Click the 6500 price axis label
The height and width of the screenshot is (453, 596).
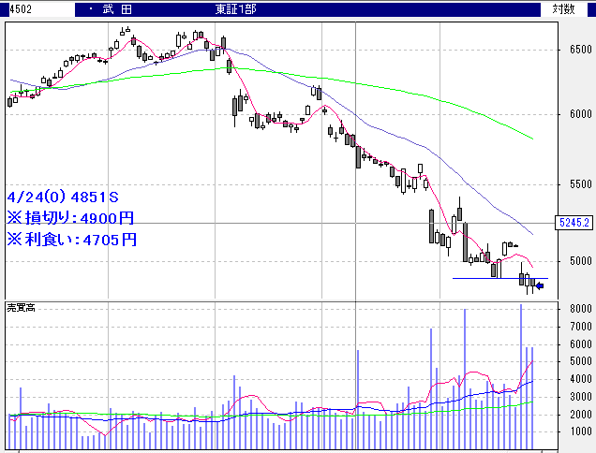[x=580, y=50]
